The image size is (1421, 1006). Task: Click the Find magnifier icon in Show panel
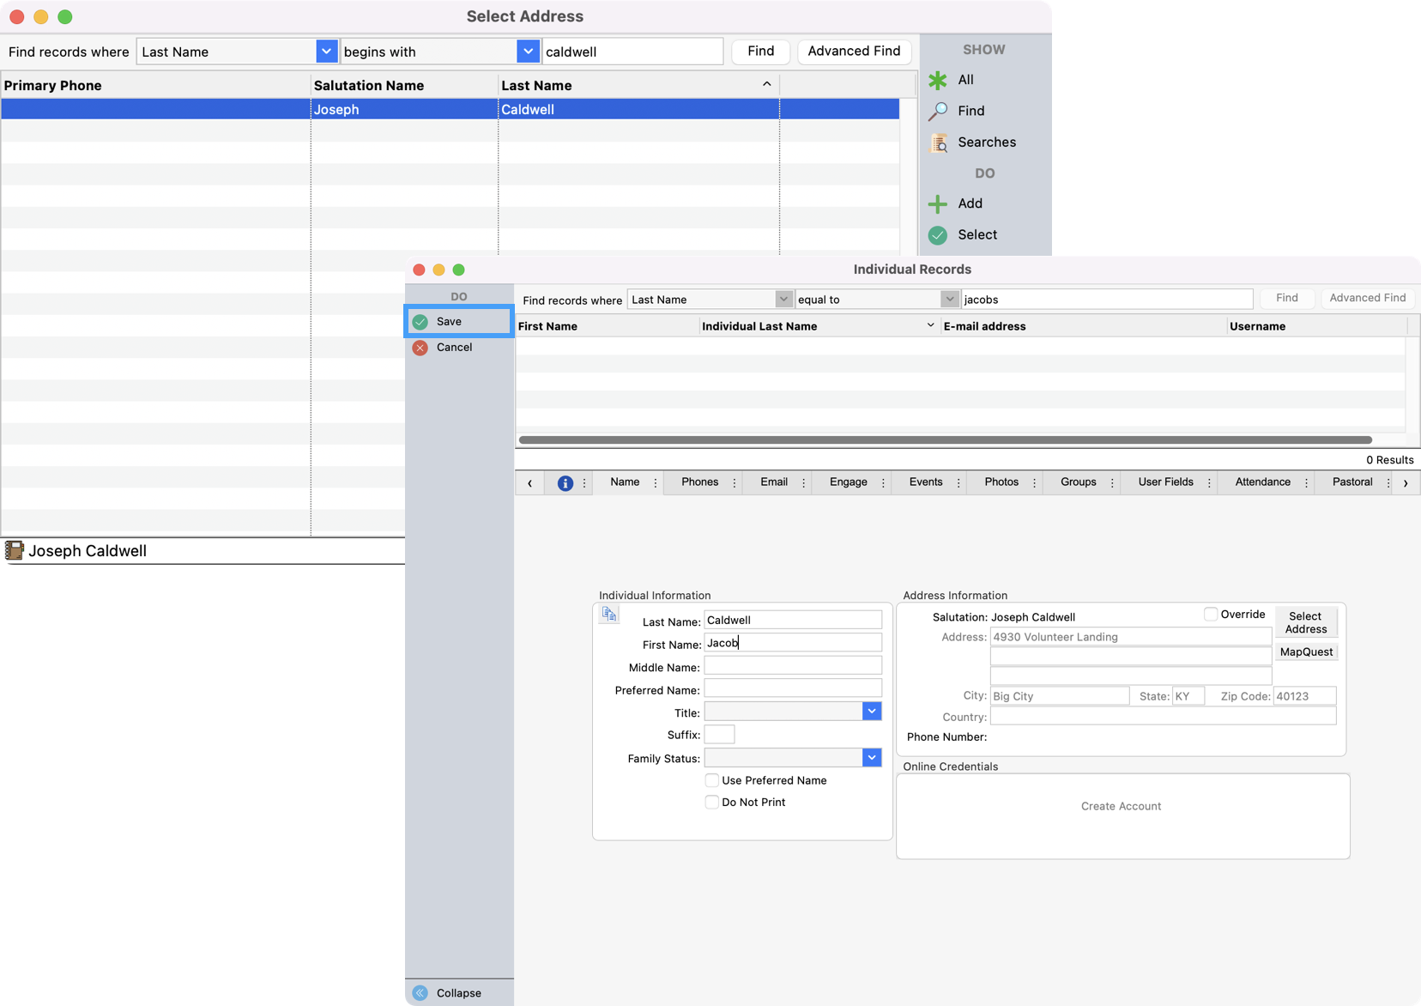[937, 111]
